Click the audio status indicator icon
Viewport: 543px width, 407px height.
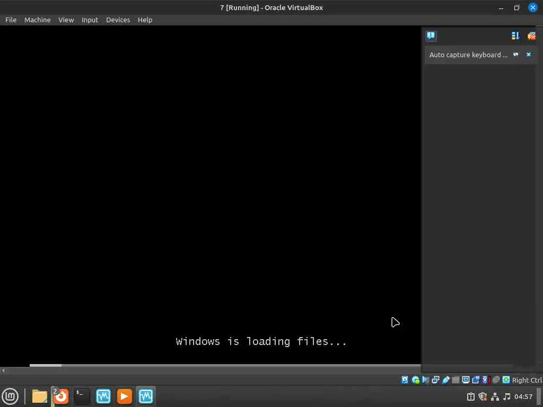[426, 380]
